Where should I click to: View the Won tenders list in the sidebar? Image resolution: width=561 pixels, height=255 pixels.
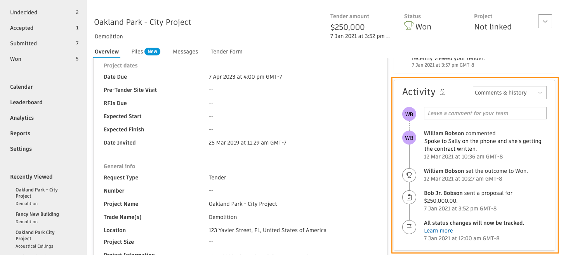pos(16,59)
